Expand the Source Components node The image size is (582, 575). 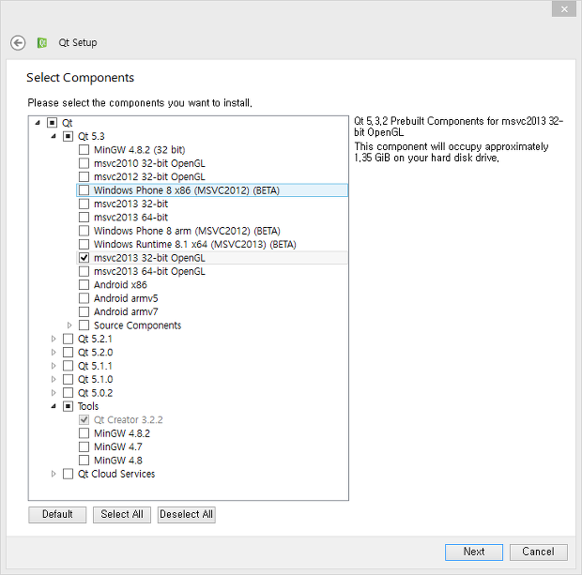click(x=69, y=325)
